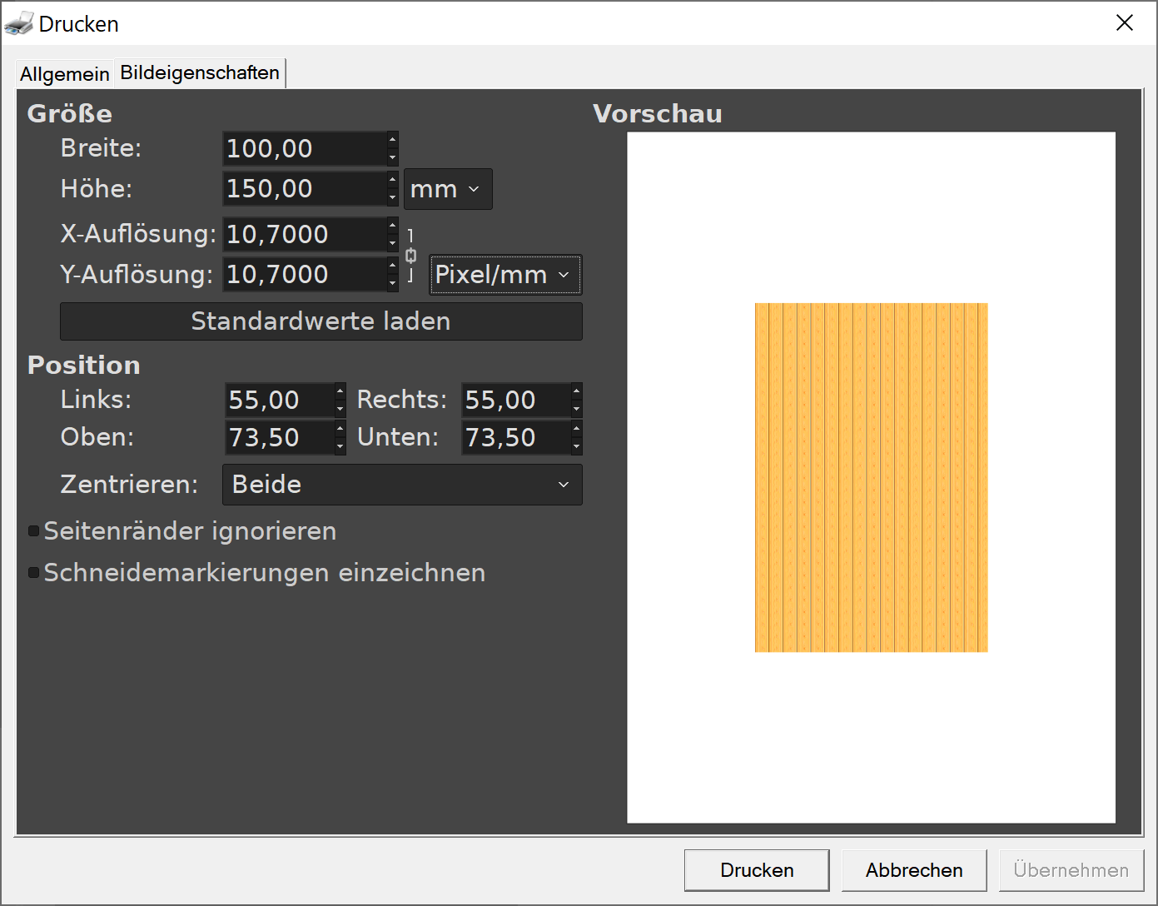Decrease Oben value with down stepper
This screenshot has width=1158, height=906.
(x=340, y=447)
